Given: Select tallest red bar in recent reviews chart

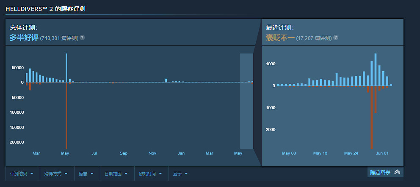Looking at the screenshot, I should (371, 117).
